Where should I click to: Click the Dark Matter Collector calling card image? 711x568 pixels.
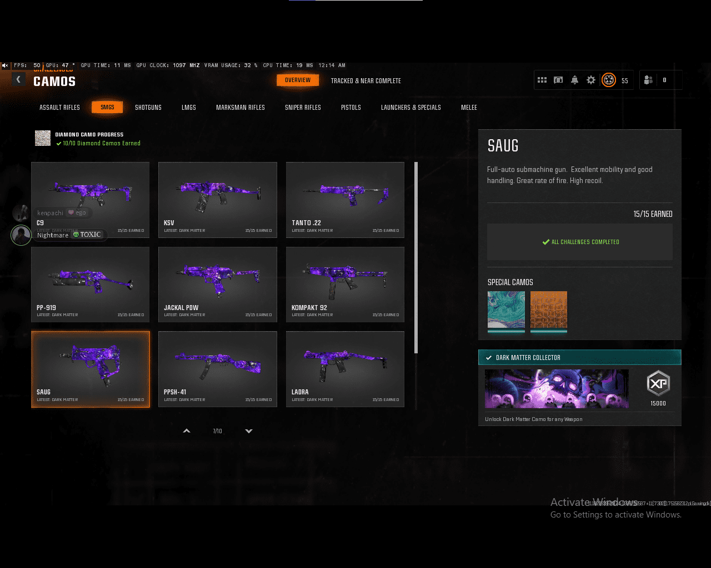click(x=557, y=389)
